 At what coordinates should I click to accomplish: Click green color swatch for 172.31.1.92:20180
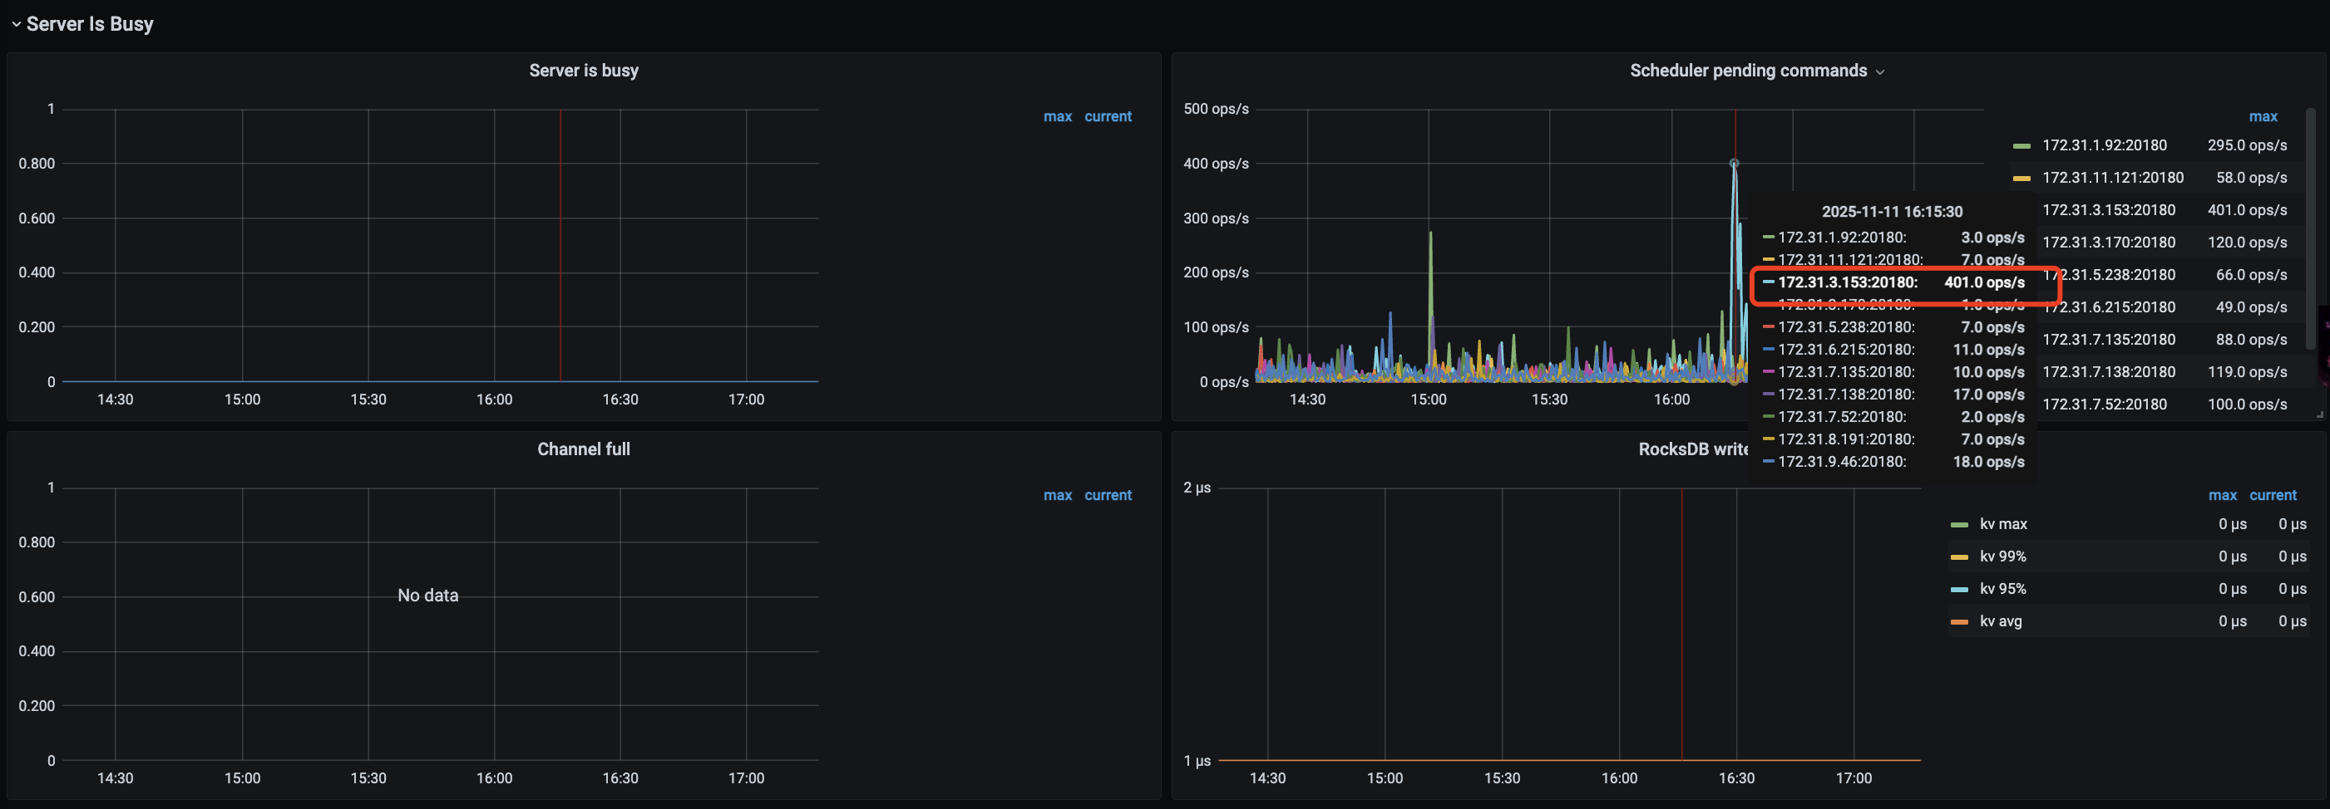click(2021, 146)
